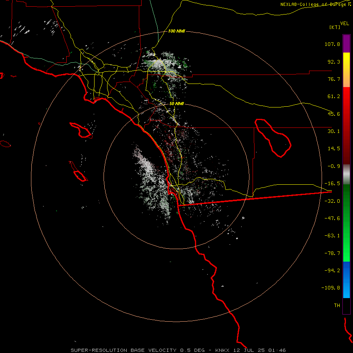Click the 50 NMI range ring label
Viewport: 353px width, 353px height.
point(176,104)
